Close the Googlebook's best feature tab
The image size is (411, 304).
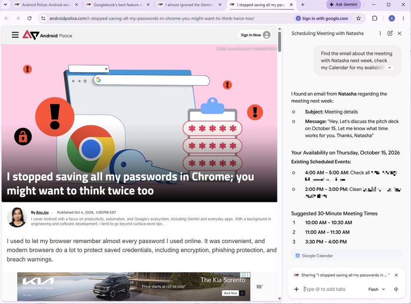148,4
